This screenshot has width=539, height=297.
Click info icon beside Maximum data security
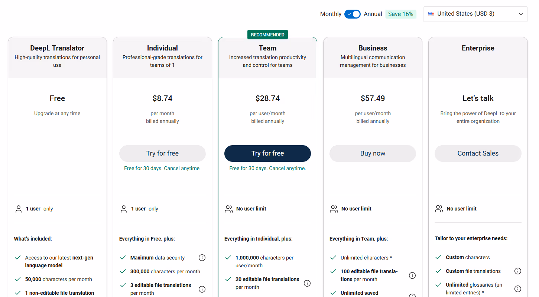[x=202, y=258]
